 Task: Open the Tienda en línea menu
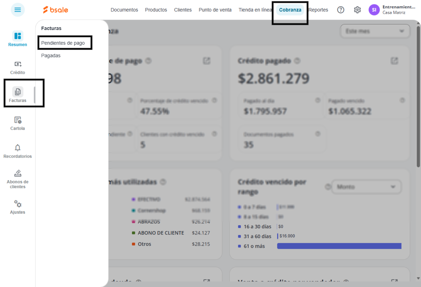(x=255, y=10)
